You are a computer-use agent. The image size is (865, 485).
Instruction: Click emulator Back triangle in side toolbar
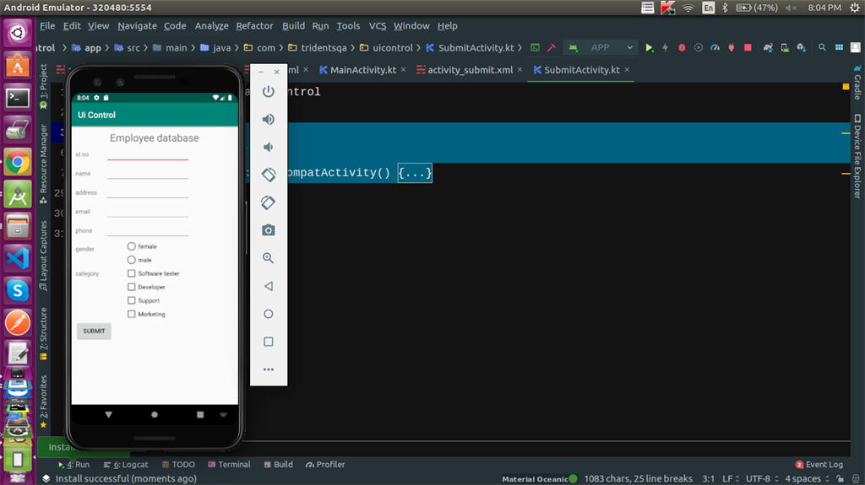[x=268, y=286]
